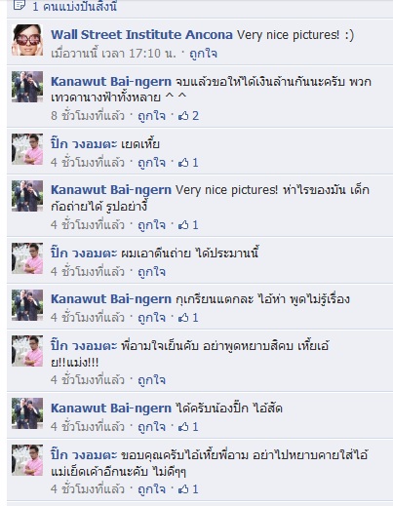Like the last 'ขอบคุณครับ' comment
The image size is (393, 506).
tap(151, 489)
